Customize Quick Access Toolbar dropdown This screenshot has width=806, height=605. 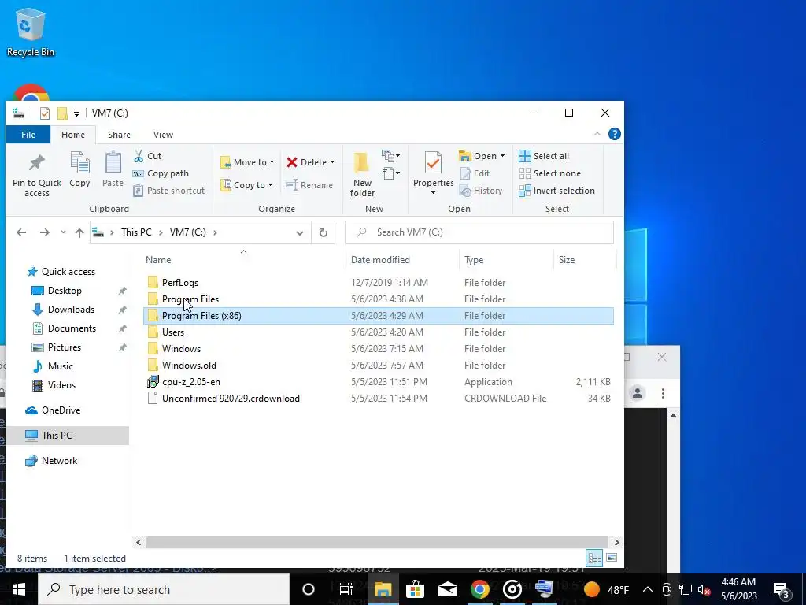coord(76,113)
